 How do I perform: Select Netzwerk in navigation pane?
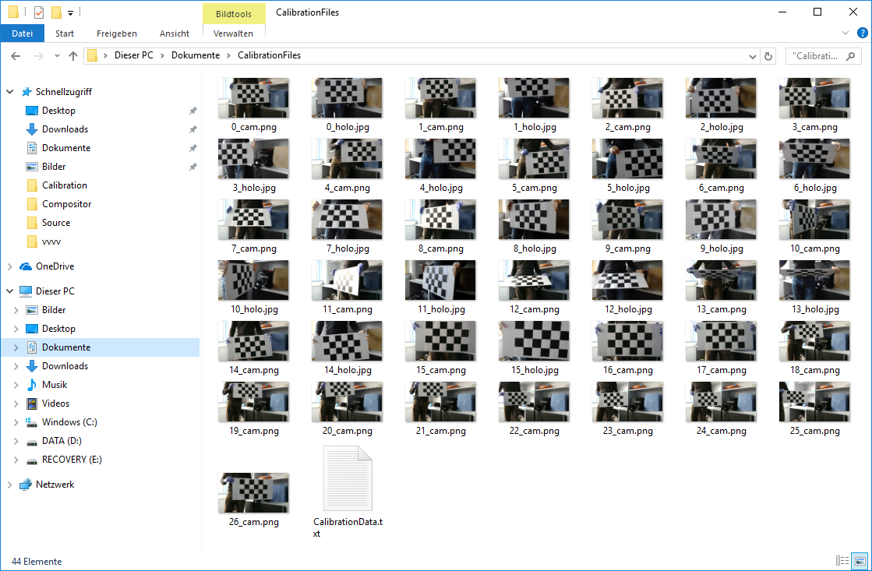[55, 485]
